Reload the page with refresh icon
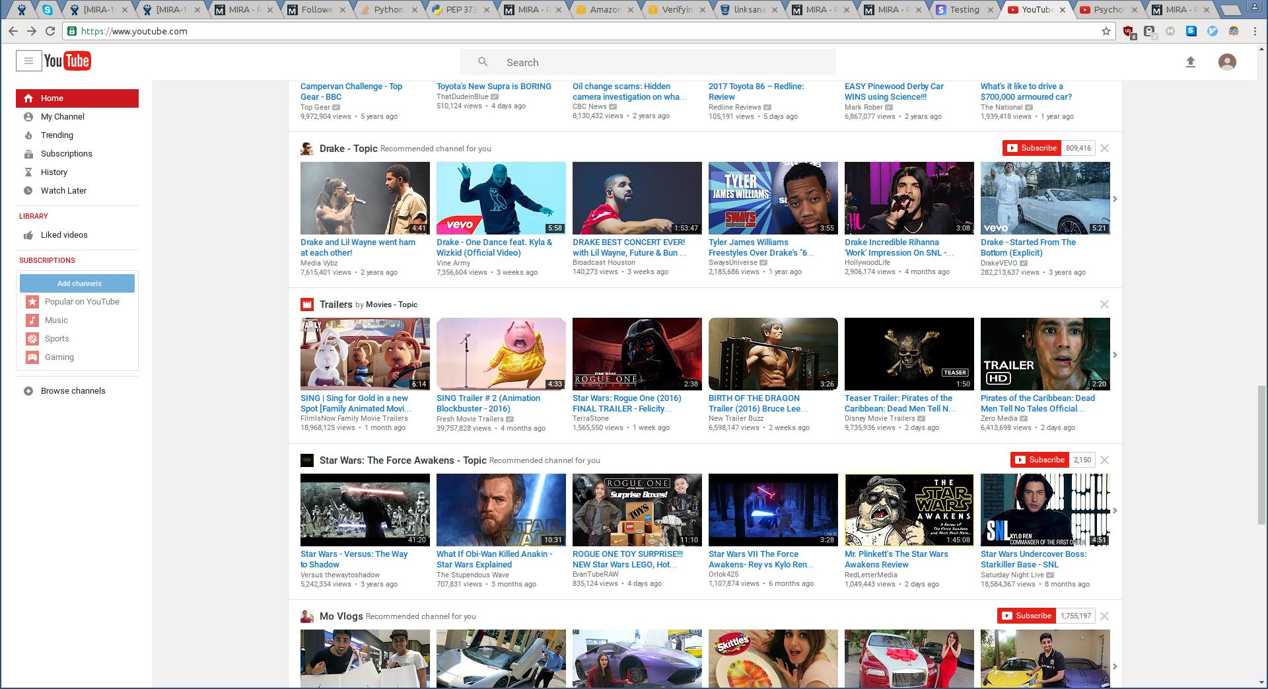The image size is (1268, 689). point(50,31)
